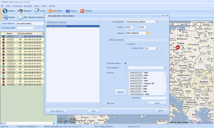
Task: Click the red STOP marker on the map
Action: [x=178, y=47]
